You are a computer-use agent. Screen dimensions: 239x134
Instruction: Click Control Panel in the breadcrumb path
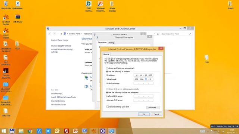pos(75,34)
